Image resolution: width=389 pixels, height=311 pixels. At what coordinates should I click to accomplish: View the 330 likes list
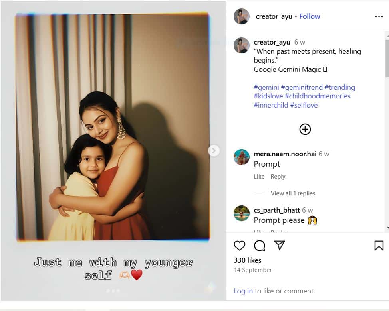tap(248, 260)
